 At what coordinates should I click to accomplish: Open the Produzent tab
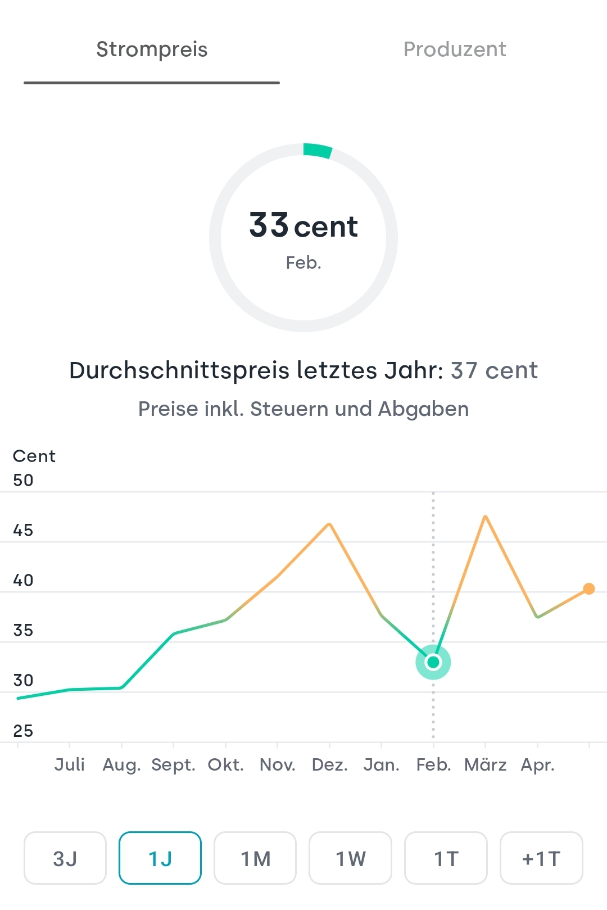pos(455,50)
